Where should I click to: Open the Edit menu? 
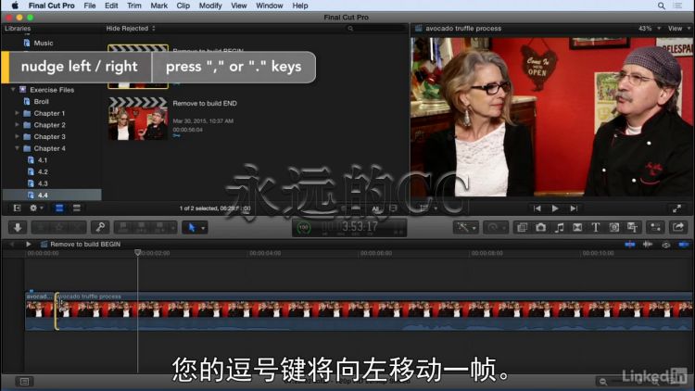111,6
